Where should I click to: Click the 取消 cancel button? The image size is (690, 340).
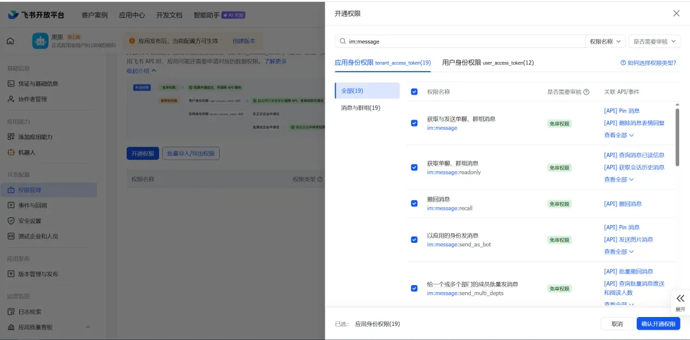[x=617, y=324]
